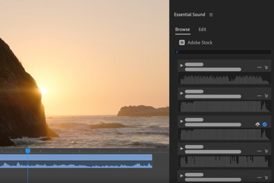Add the first track to the cart
The image size is (274, 183).
pyautogui.click(x=267, y=67)
